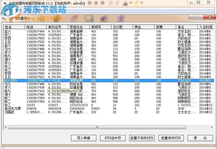
Task: Click the 入住时间 column header
Action: tap(206, 27)
